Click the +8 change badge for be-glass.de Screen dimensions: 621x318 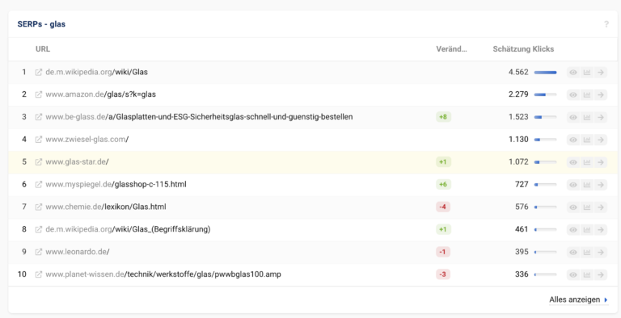(x=443, y=117)
